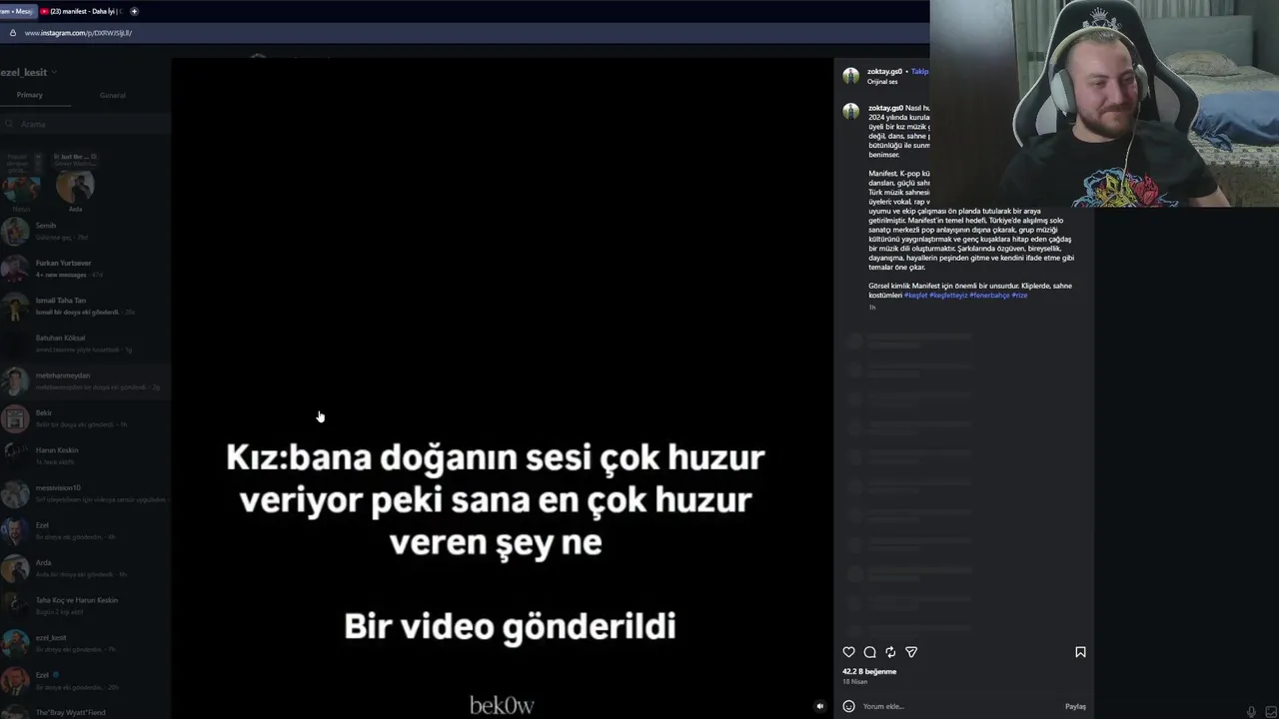Open a new browser tab with plus button

134,11
